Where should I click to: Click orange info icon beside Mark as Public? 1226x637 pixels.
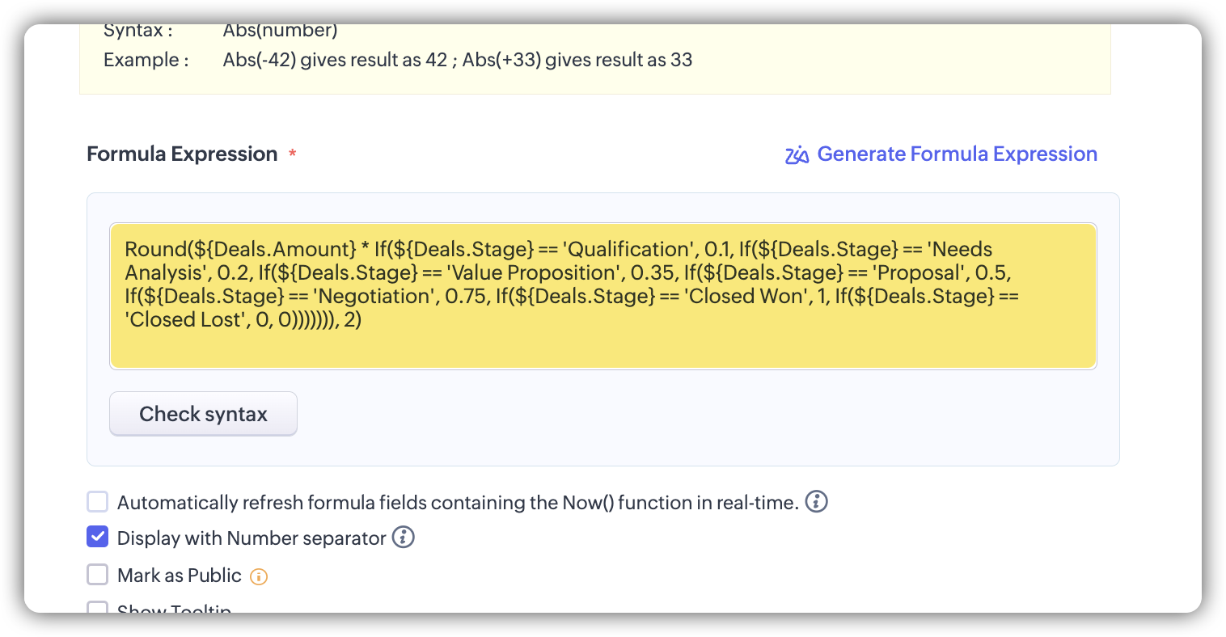tap(259, 576)
